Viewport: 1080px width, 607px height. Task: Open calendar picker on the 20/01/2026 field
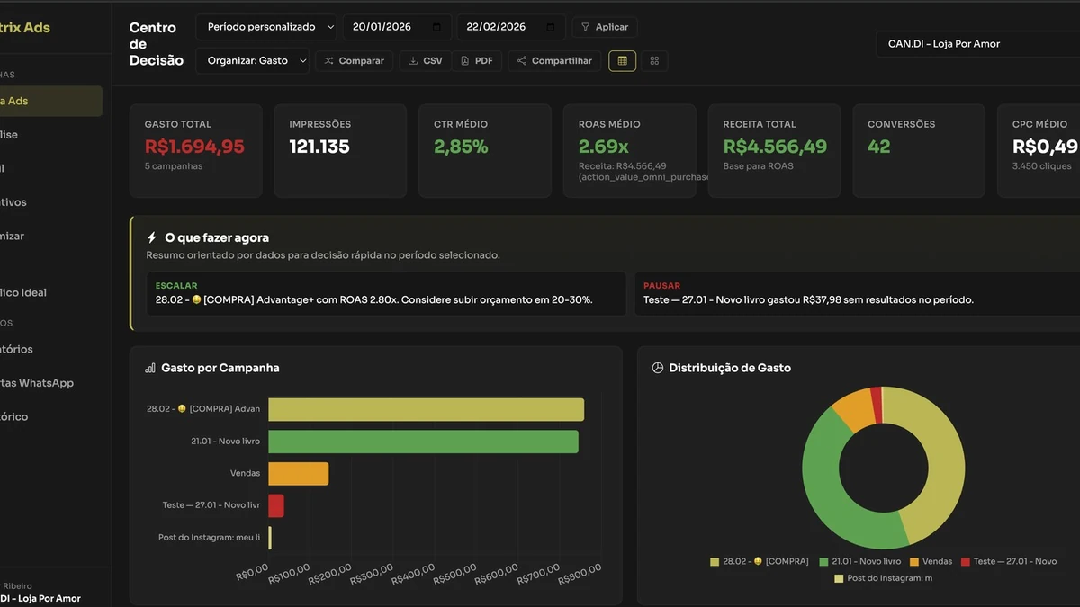tap(436, 27)
